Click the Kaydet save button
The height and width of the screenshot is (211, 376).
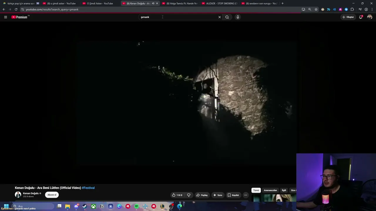pos(233,195)
